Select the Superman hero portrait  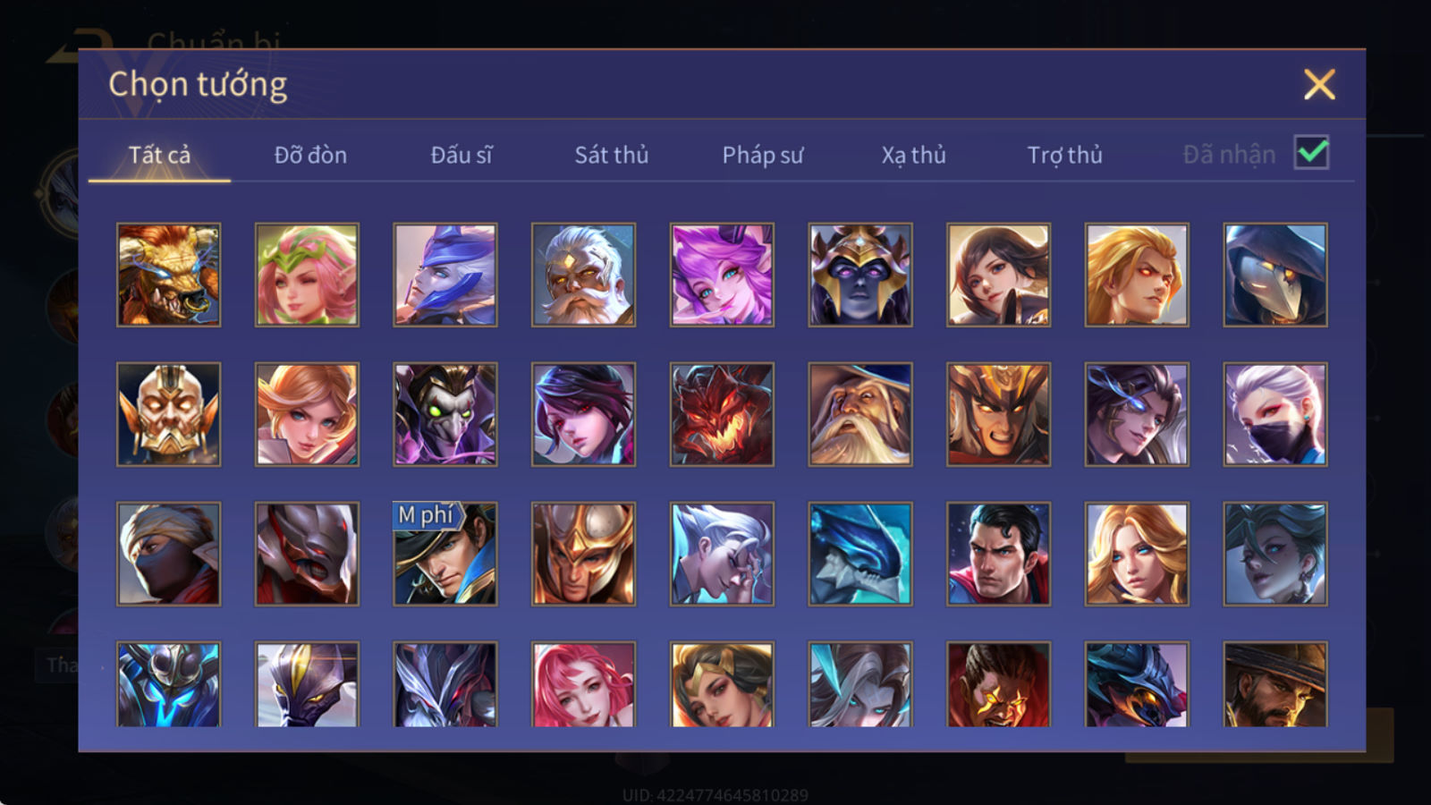(998, 554)
